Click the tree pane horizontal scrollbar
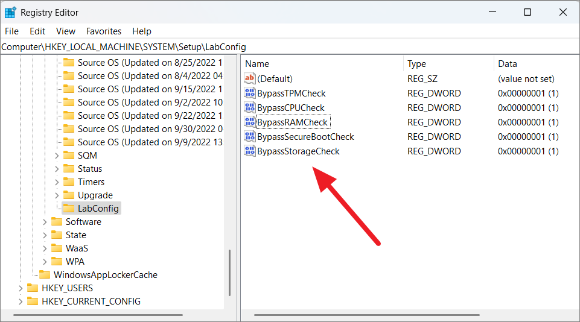Screen dimensions: 580x322 pos(98,315)
